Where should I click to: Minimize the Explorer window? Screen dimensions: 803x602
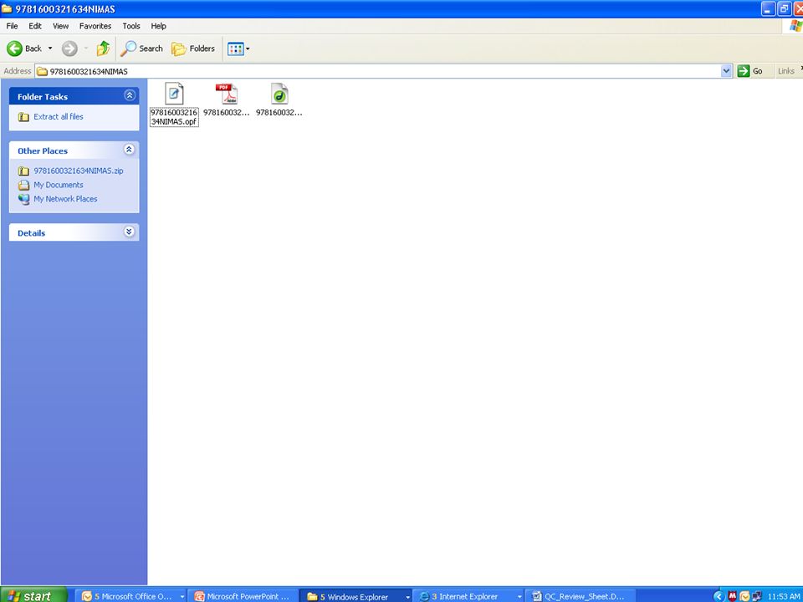(768, 8)
